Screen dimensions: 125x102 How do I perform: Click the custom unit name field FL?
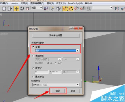(x=42, y=72)
